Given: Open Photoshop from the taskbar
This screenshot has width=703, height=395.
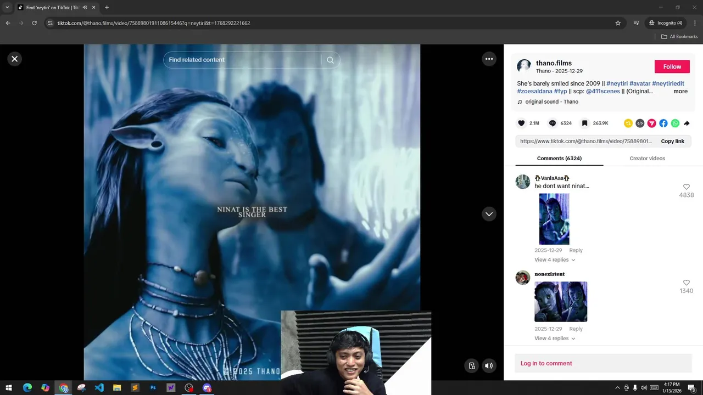Looking at the screenshot, I should click(x=153, y=388).
